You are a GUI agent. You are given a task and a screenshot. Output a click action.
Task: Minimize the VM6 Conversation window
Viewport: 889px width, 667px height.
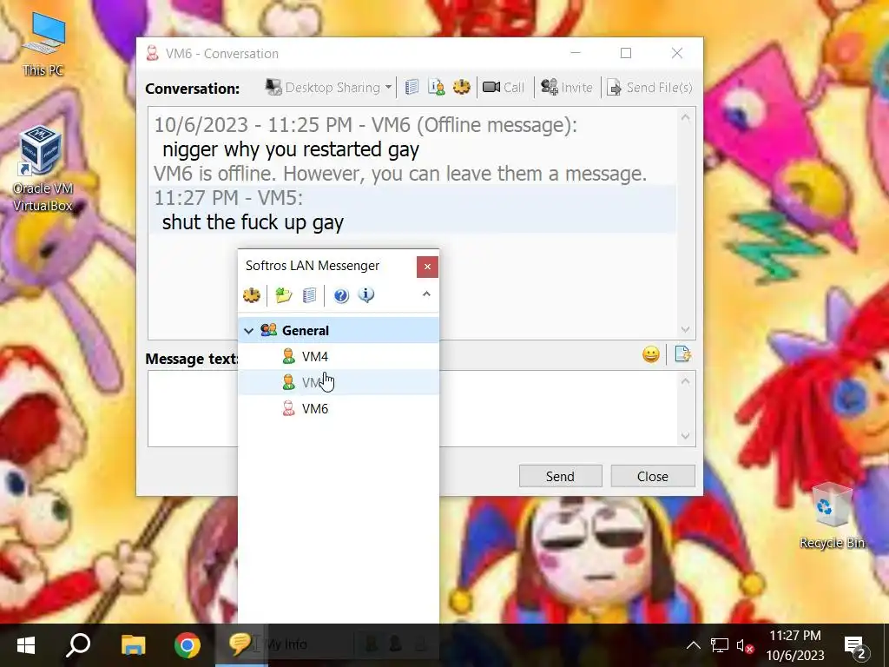[576, 53]
